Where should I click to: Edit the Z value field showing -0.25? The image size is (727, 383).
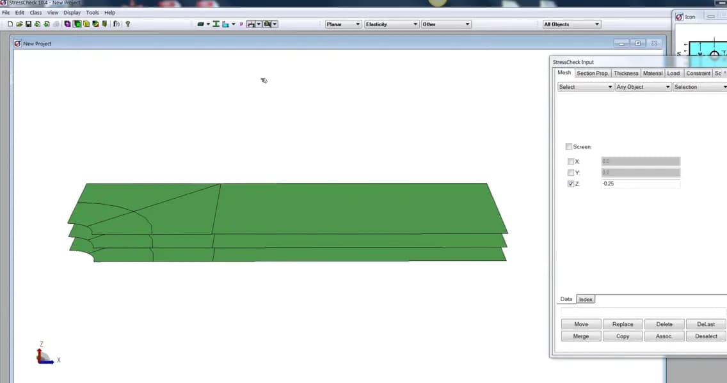(x=640, y=184)
